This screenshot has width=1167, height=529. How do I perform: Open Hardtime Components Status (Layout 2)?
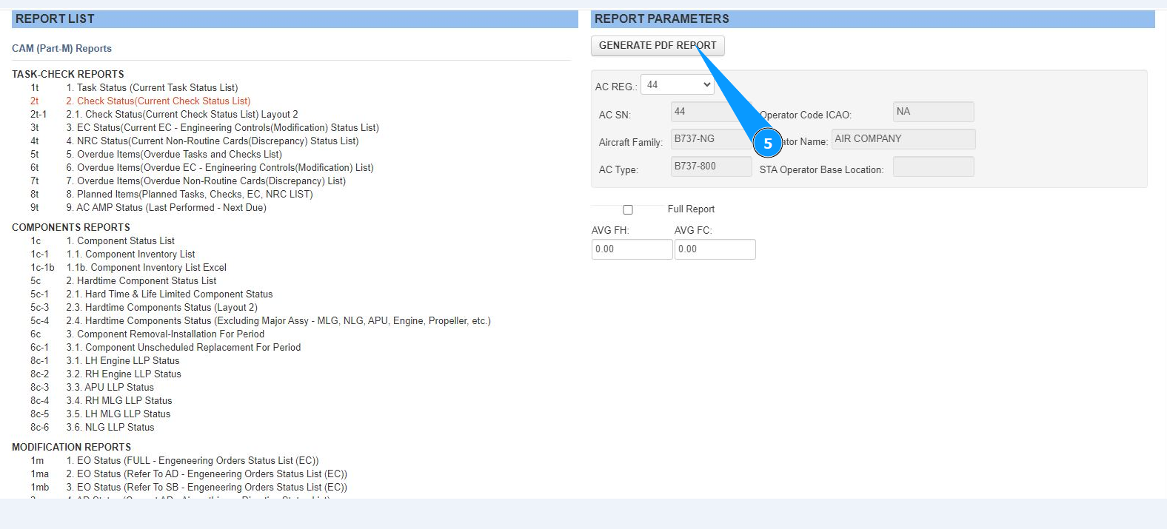click(161, 308)
